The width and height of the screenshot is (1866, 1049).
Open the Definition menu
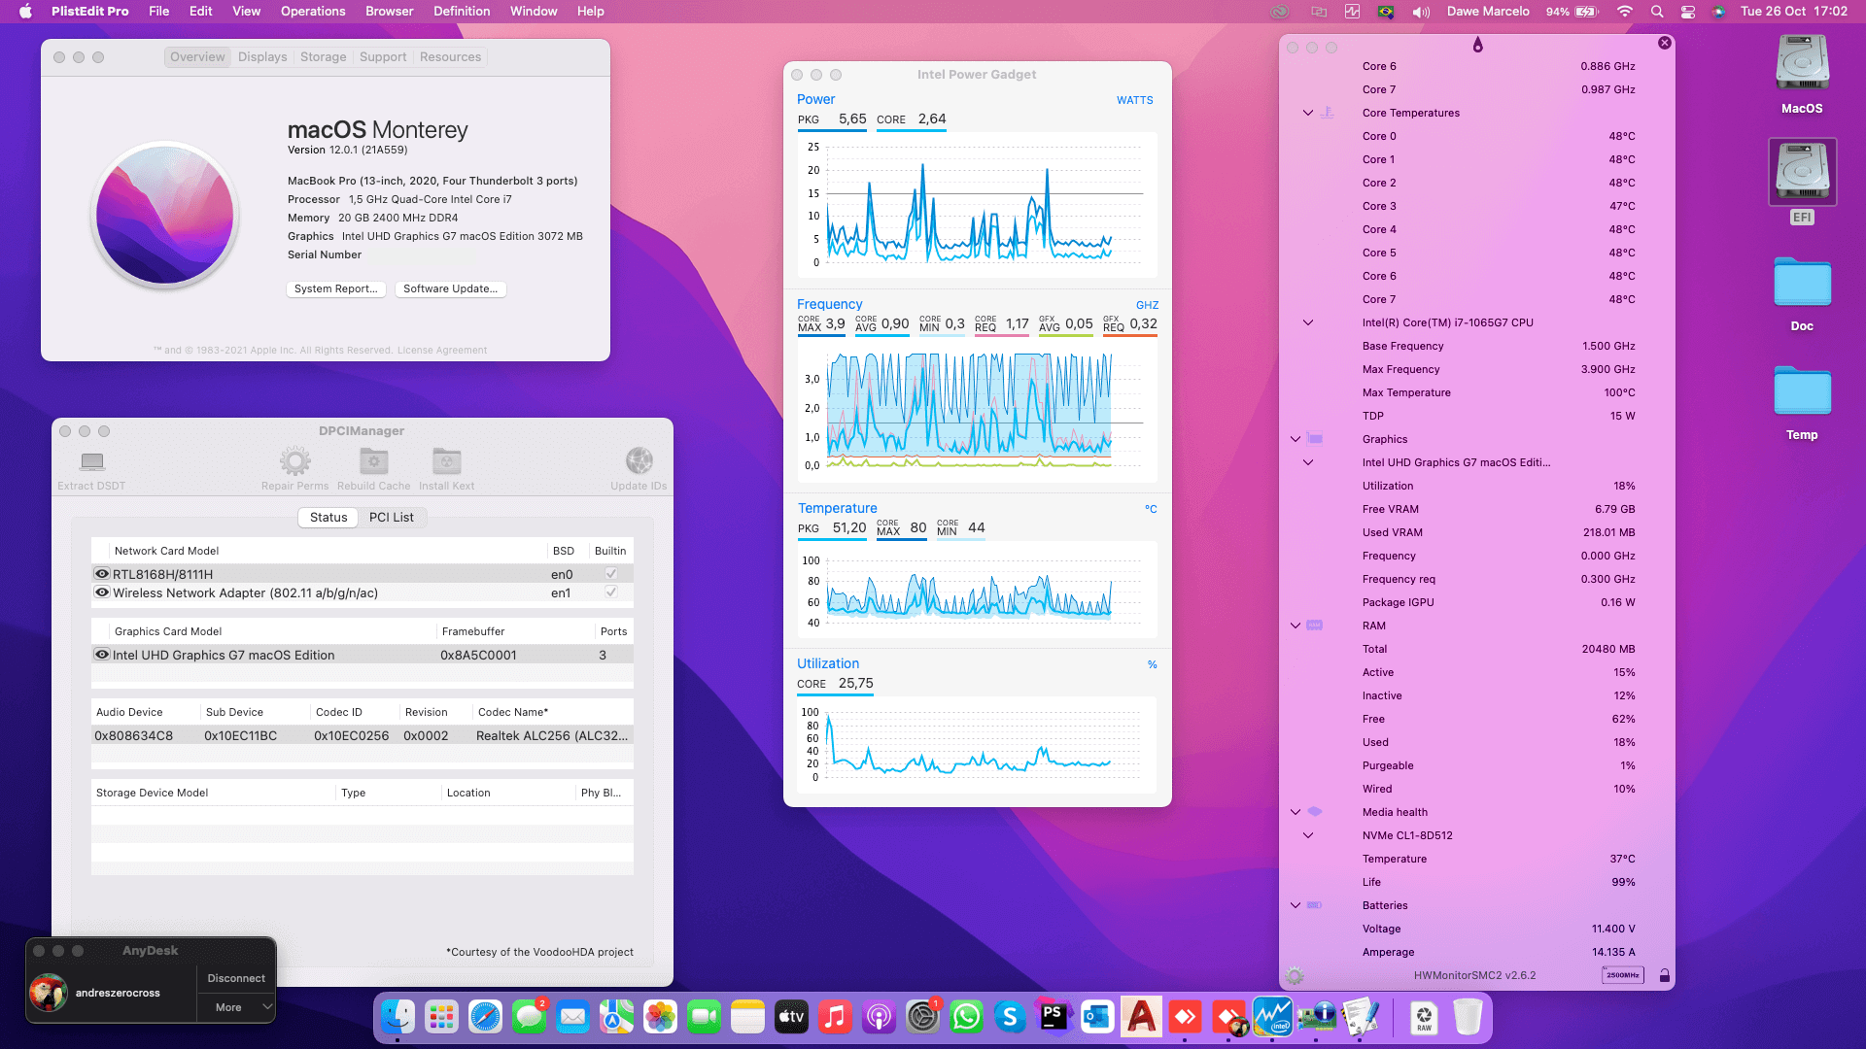(x=462, y=12)
